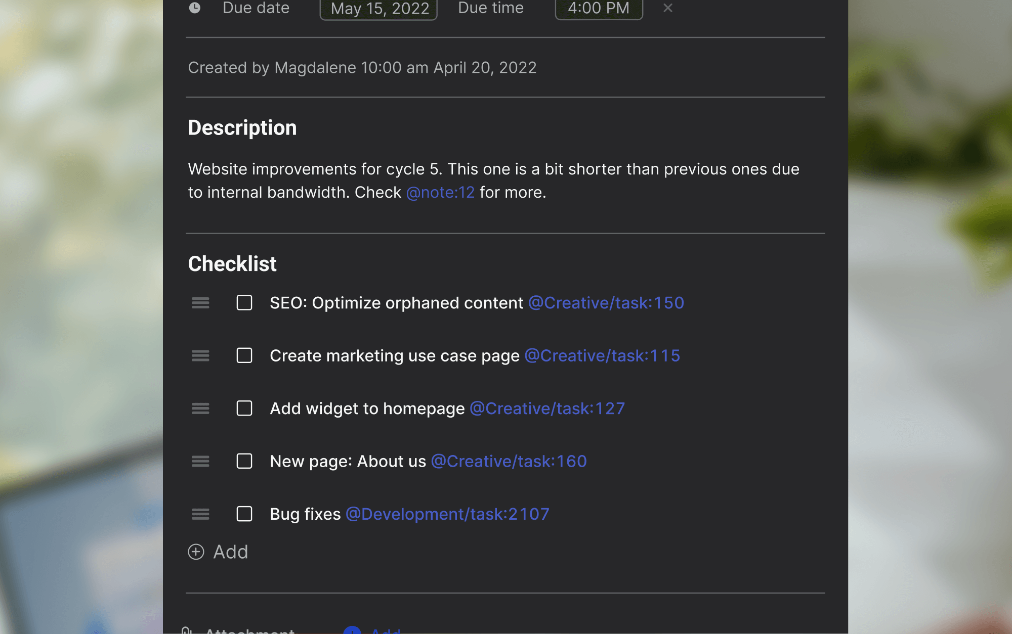Tick the Bug fixes checkbox
This screenshot has height=634, width=1012.
tap(244, 514)
